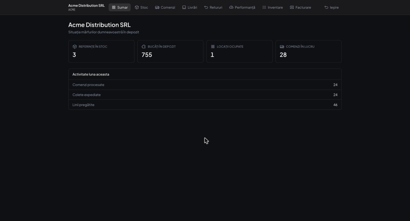Viewport: 410px width, 221px height.
Task: Click the truck icon in Comenzi în lucru card
Action: 282,47
